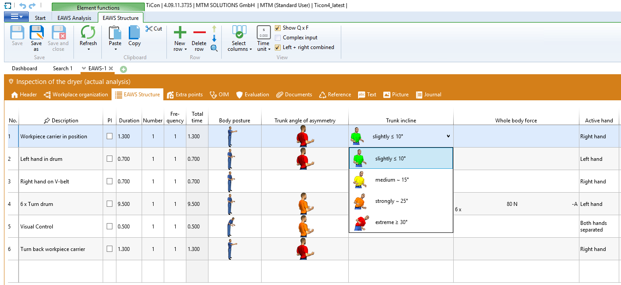Collapse the Trunk incline combo box arrow
Image resolution: width=621 pixels, height=285 pixels.
[448, 137]
